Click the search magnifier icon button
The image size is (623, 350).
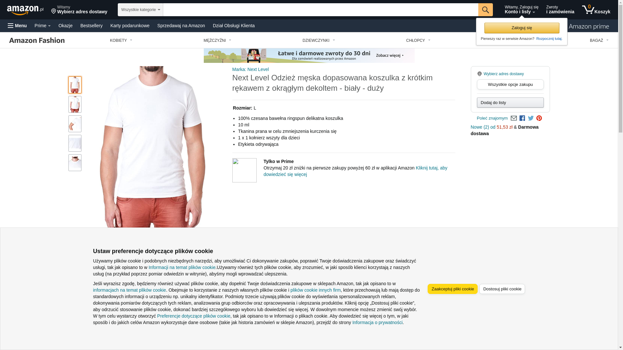(485, 10)
